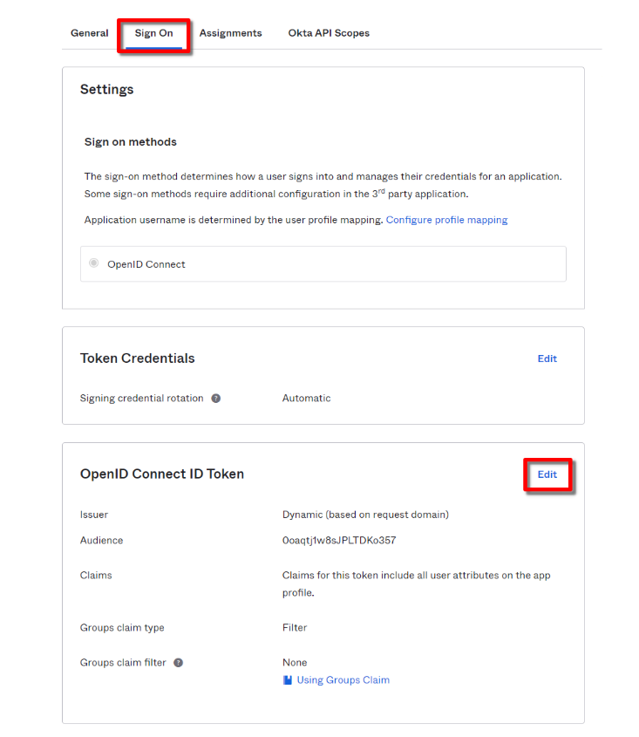Open the Using Groups Claim link
Screen dimensions: 639x737
[343, 680]
